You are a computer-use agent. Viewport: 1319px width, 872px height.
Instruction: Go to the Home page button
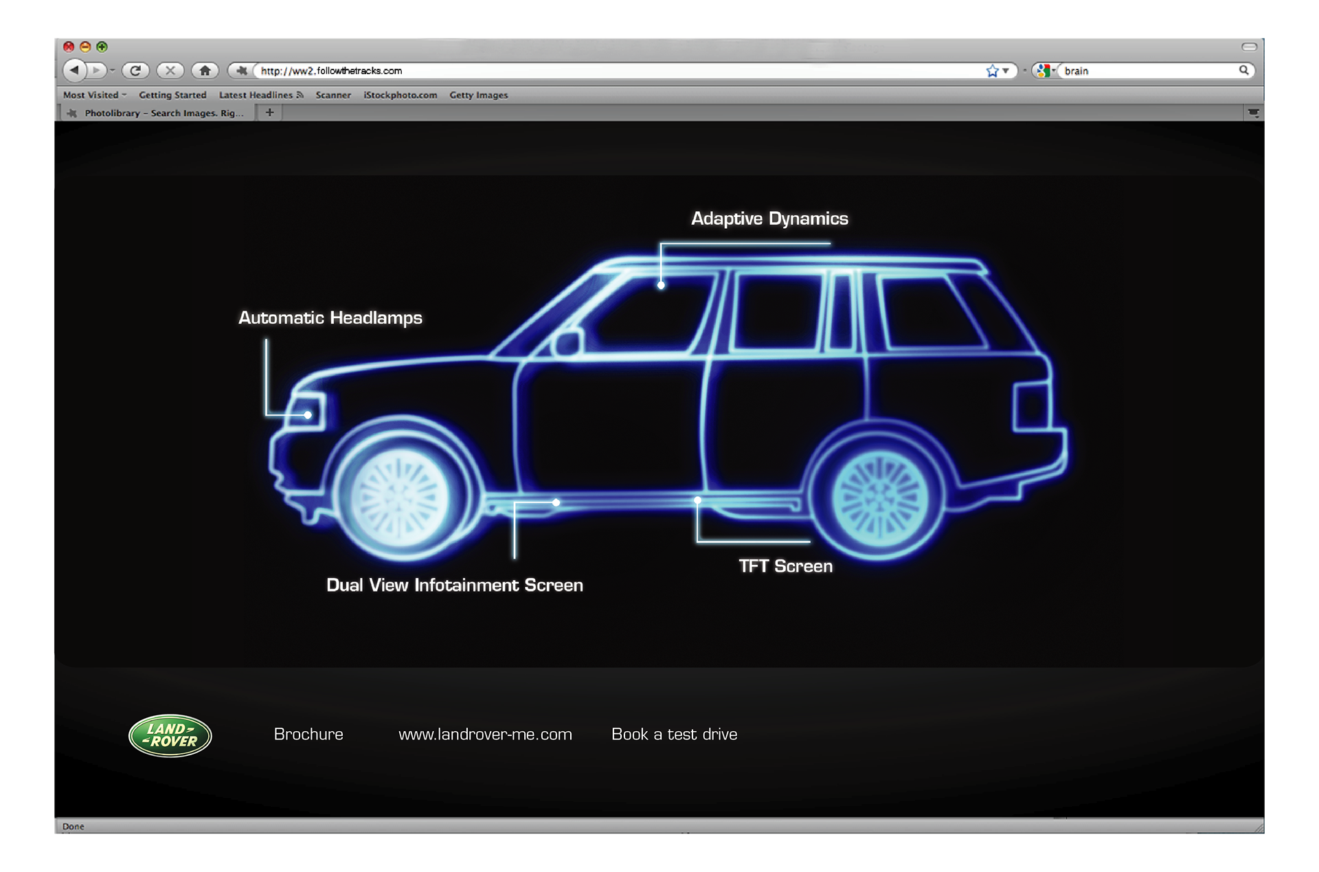pos(205,70)
